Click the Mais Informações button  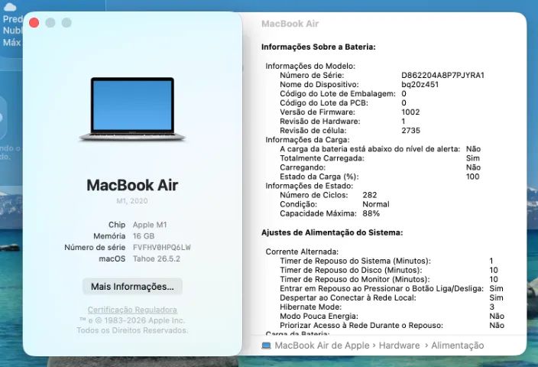[132, 286]
